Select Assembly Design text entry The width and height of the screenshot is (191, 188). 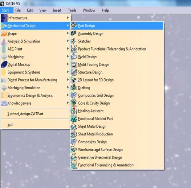(x=91, y=34)
